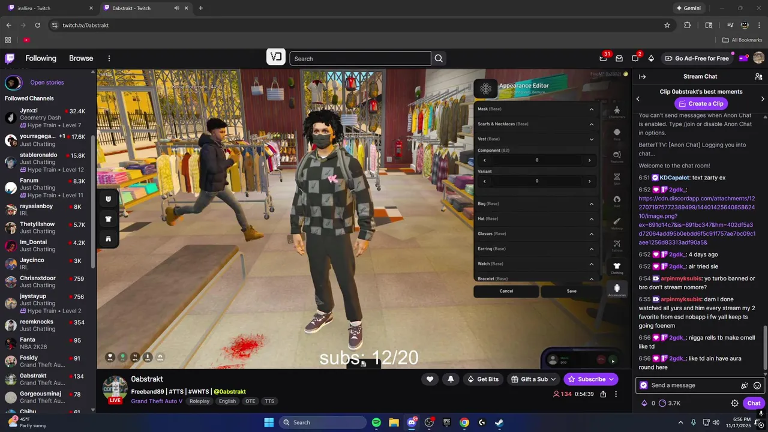Click the Create a Clip button

click(701, 104)
